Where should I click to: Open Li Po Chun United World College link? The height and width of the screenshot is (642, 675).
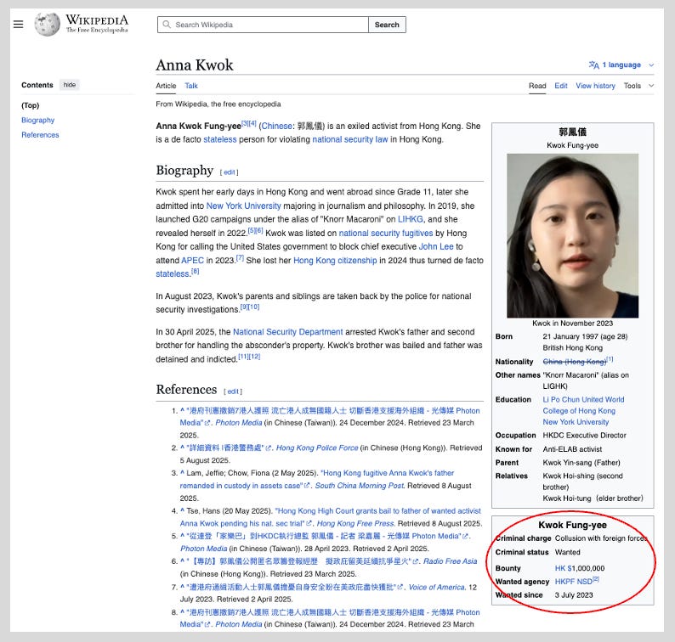click(x=583, y=405)
